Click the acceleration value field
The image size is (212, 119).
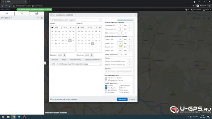pyautogui.click(x=120, y=25)
